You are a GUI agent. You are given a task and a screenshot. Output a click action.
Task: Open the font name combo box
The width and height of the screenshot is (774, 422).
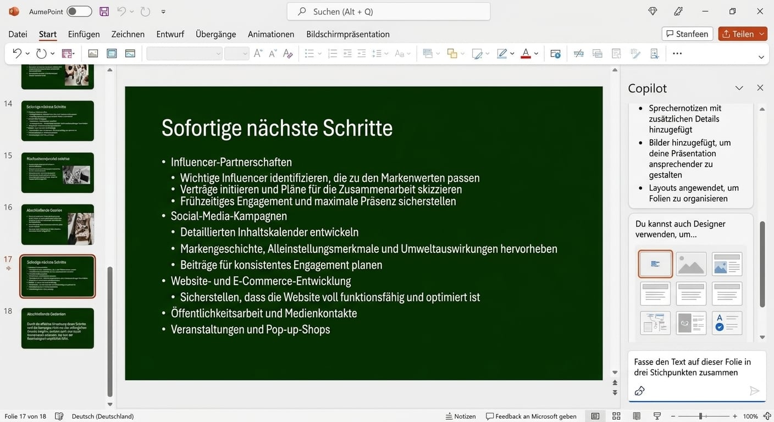point(184,53)
